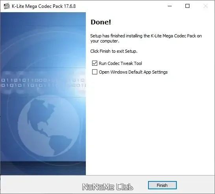Click the 'Setup has finished installing' message
Screen dimensions: 215x194
tap(146, 38)
